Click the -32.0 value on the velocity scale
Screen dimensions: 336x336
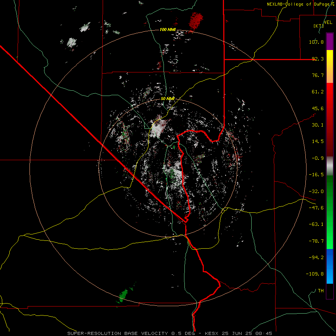click(x=316, y=192)
